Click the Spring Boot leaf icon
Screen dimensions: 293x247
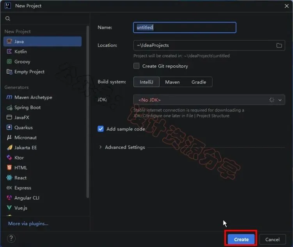point(9,108)
